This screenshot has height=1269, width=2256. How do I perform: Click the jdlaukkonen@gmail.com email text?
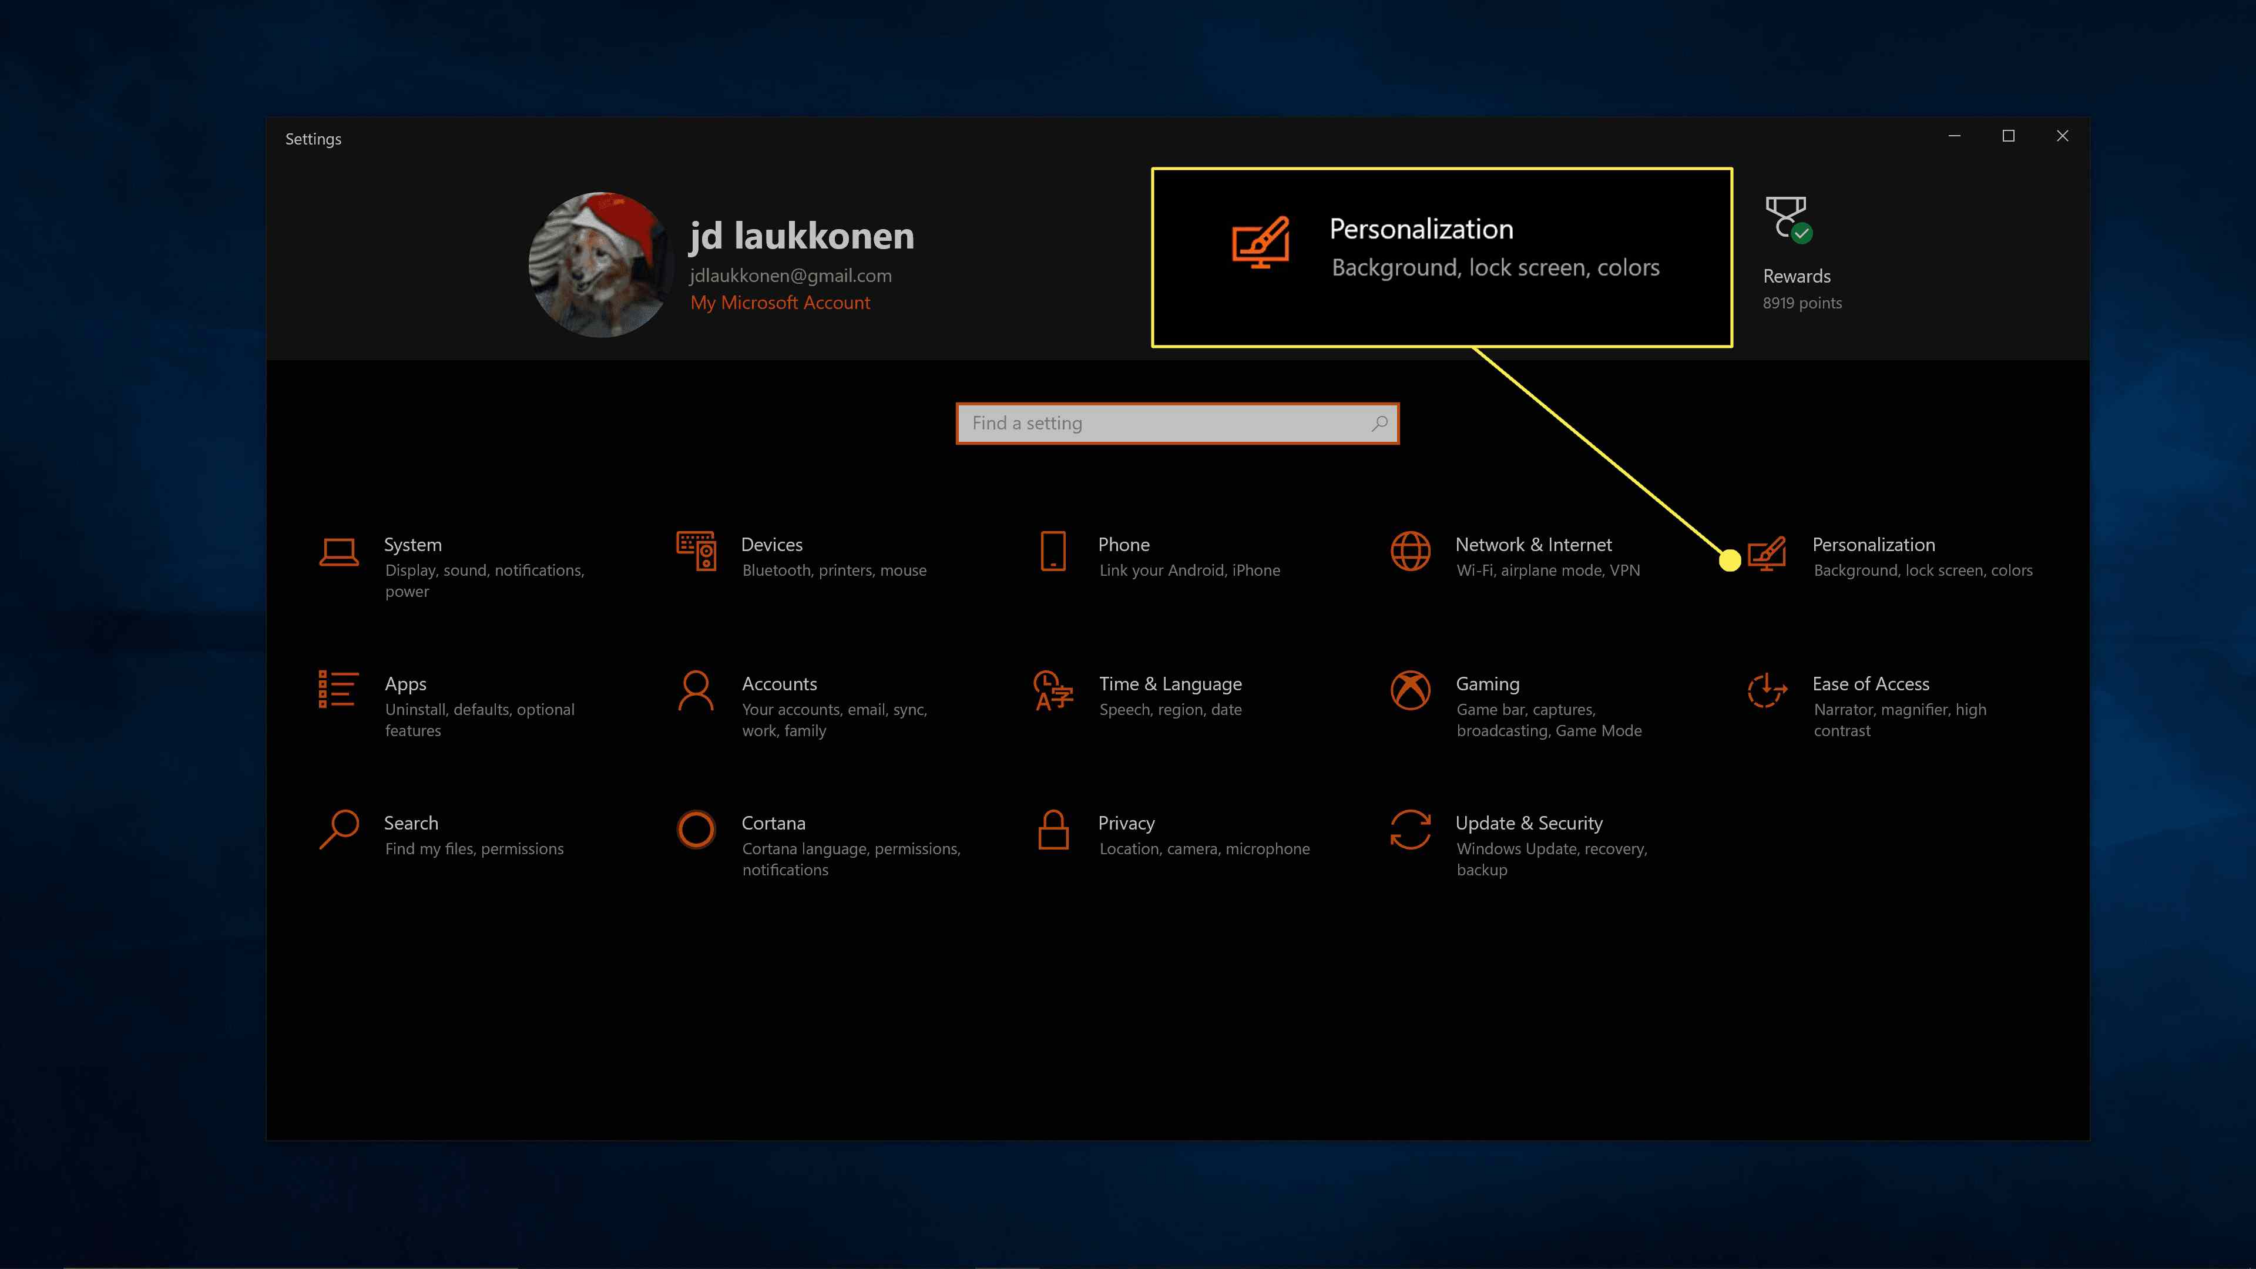tap(790, 276)
